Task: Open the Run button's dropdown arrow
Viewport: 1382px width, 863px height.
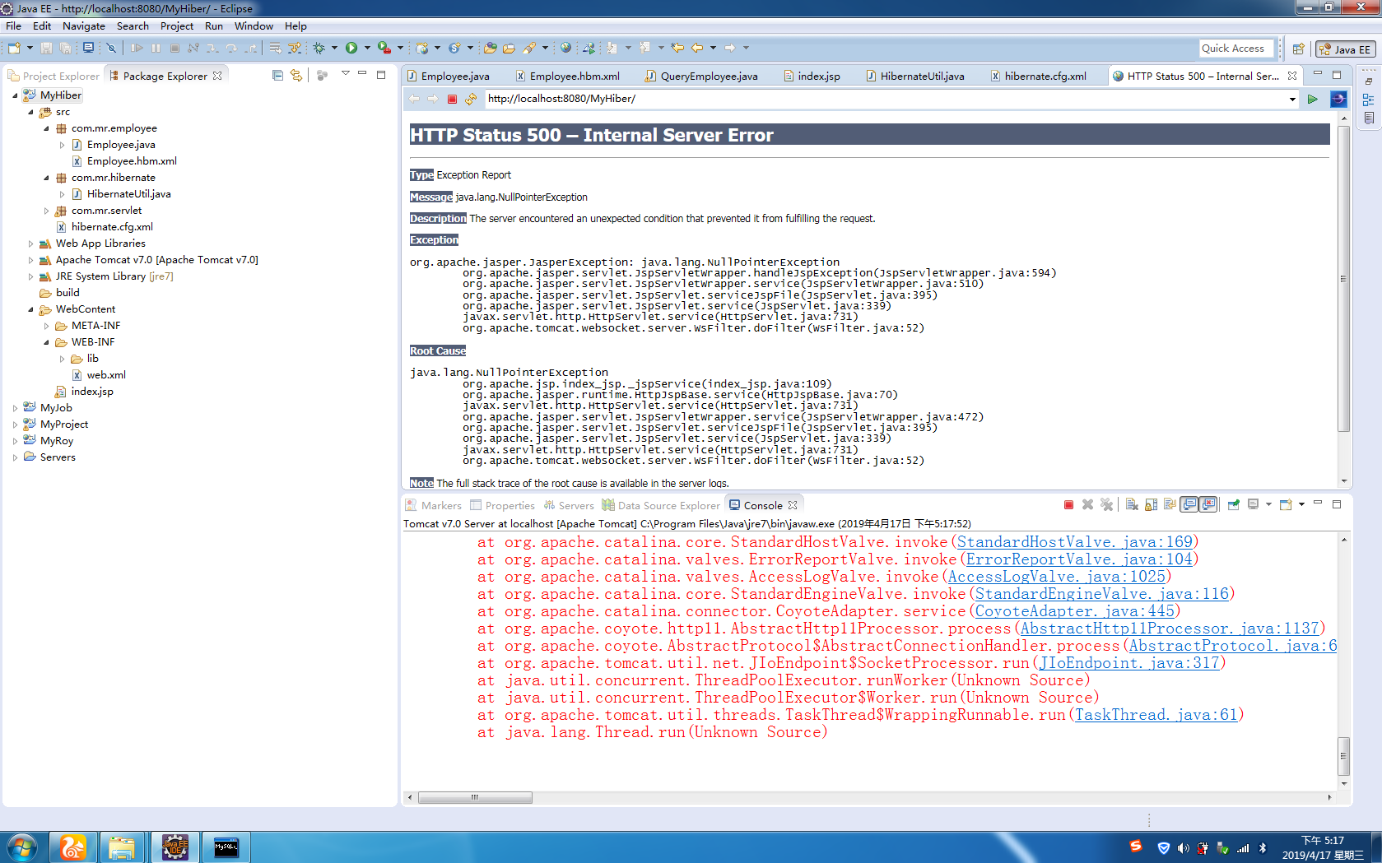Action: point(367,48)
